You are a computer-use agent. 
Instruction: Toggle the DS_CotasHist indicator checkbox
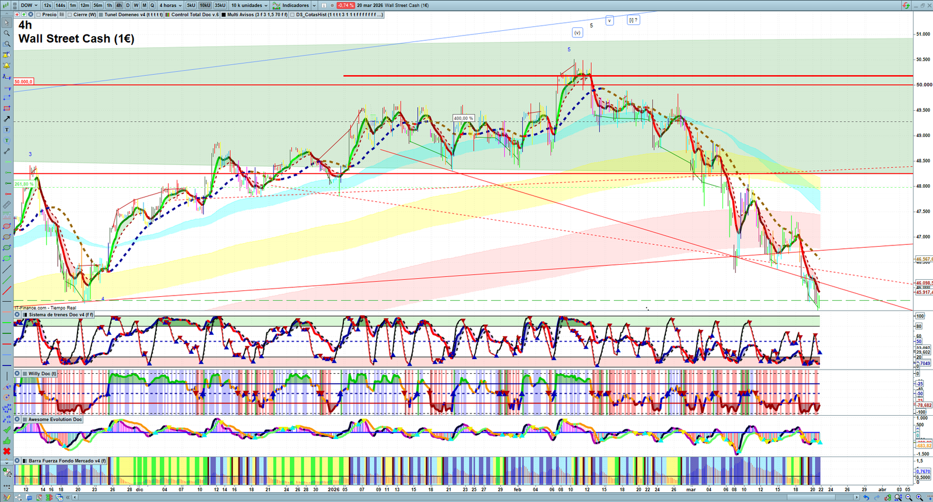(292, 15)
